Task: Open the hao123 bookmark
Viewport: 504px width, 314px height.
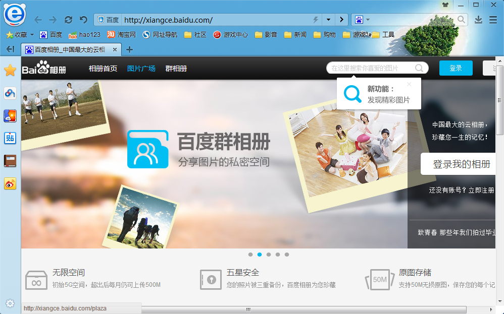Action: tap(84, 34)
